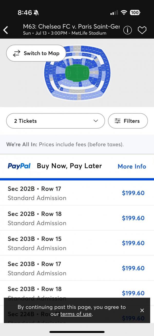This screenshot has width=154, height=336.
Task: Open the Filters button
Action: coord(128,121)
